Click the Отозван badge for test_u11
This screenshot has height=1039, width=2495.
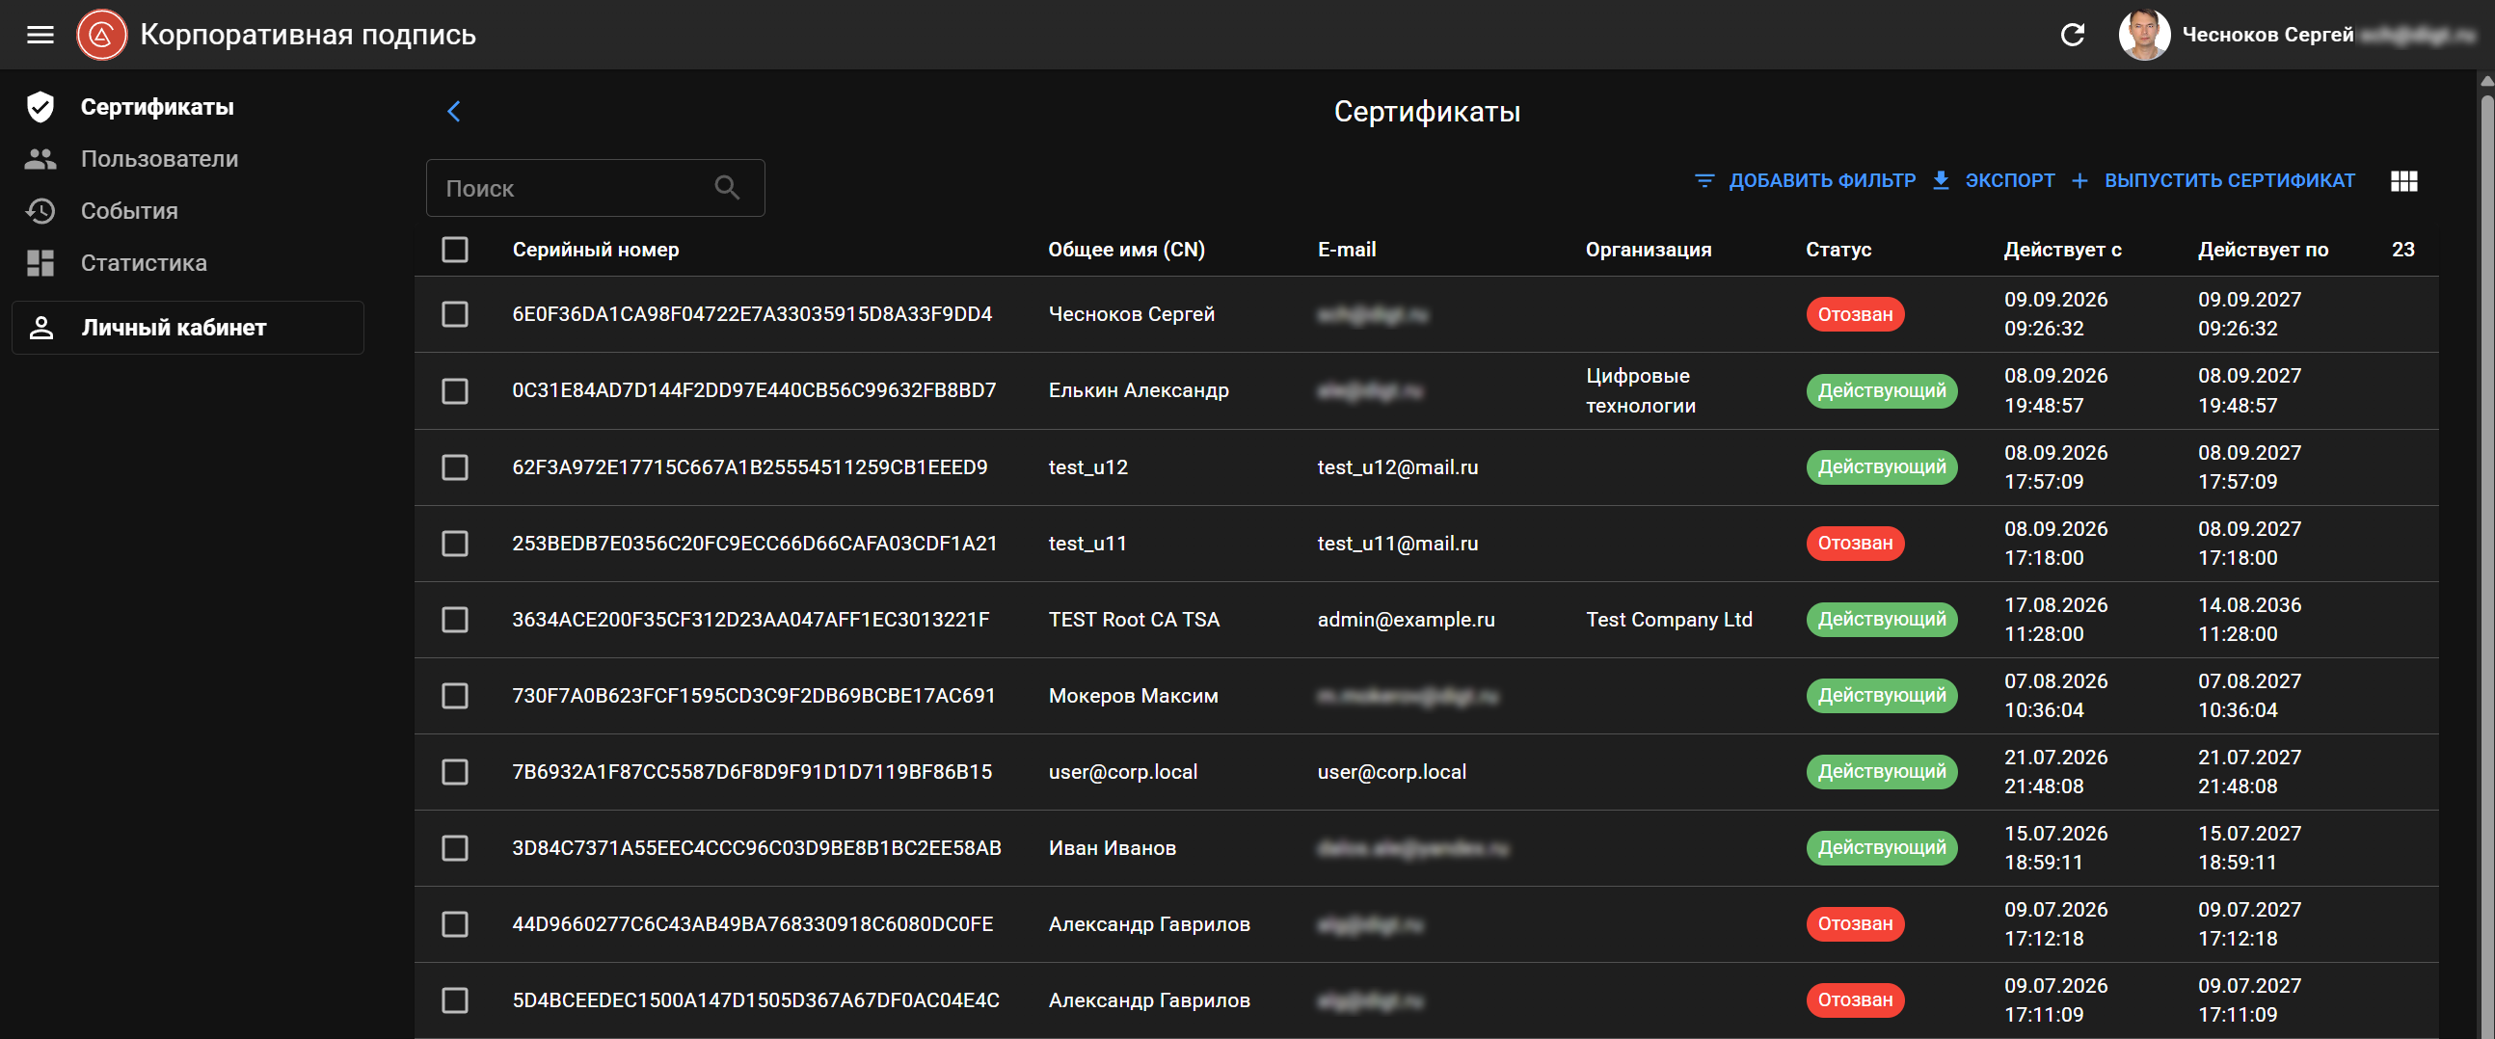[1854, 544]
